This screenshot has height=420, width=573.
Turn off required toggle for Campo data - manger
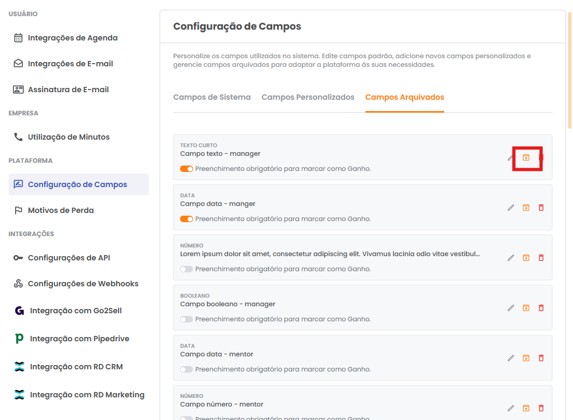tap(187, 219)
